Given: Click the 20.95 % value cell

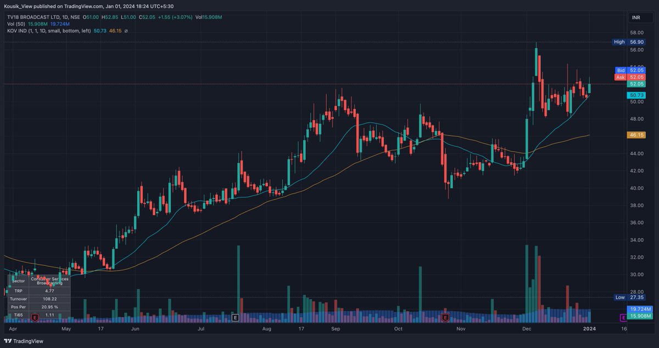Looking at the screenshot, I should click(x=49, y=308).
